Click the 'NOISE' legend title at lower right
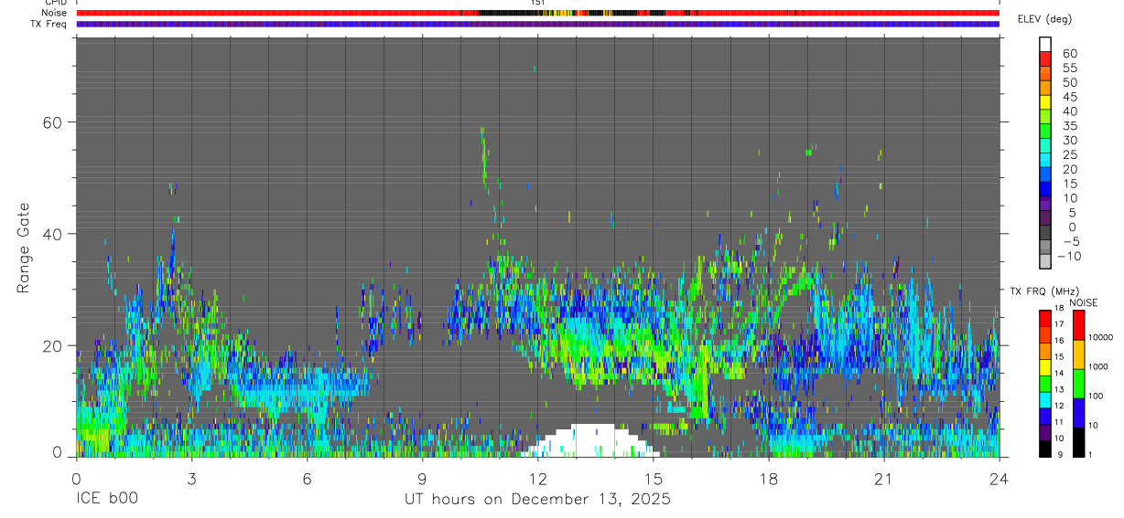1124x518 pixels. click(1084, 302)
